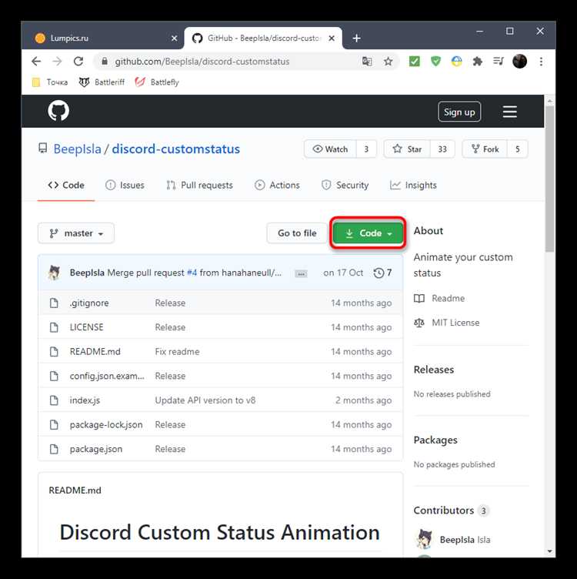Image resolution: width=577 pixels, height=579 pixels.
Task: Select the Pull requests tab
Action: pyautogui.click(x=199, y=185)
